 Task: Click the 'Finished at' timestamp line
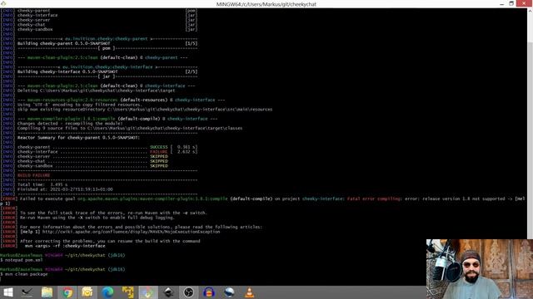pos(65,189)
